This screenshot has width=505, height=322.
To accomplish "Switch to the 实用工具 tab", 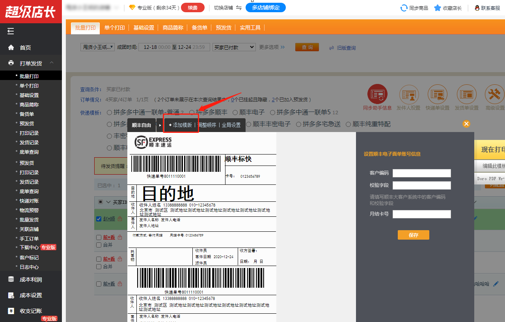I will tap(250, 28).
